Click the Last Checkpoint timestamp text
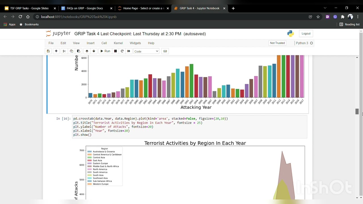The height and width of the screenshot is (204, 363). pyautogui.click(x=141, y=34)
